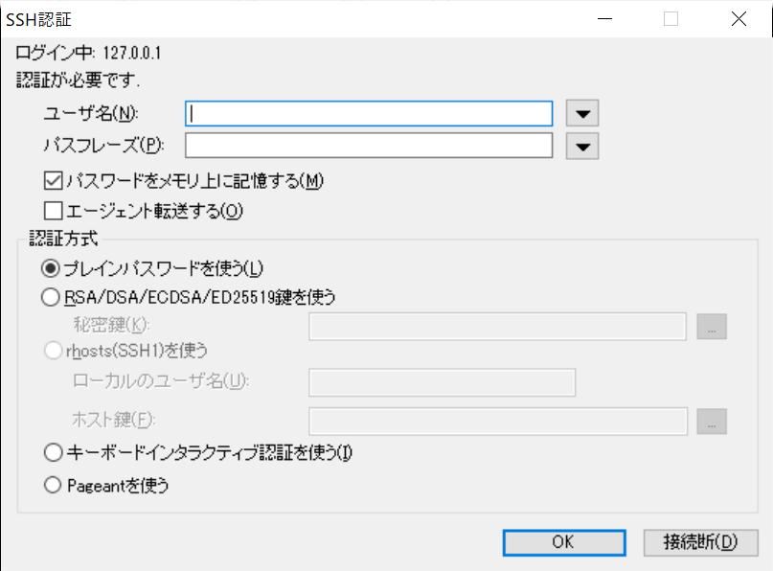Click the 認証方式 group label
773x571 pixels.
[x=63, y=239]
